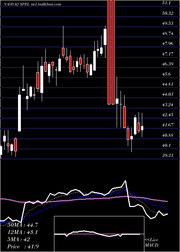180x252 pixels.
Task: Select the 47.17 price axis label
Action: click(168, 54)
